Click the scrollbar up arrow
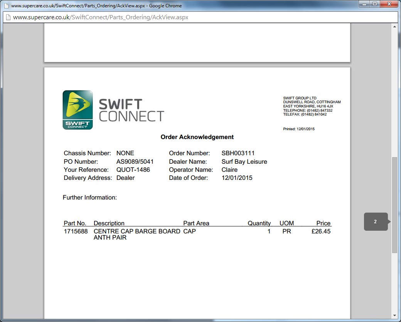401x322 pixels. 394,27
